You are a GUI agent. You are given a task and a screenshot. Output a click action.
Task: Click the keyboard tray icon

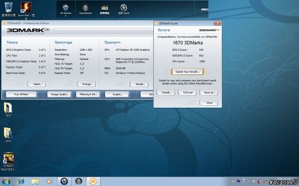pyautogui.click(x=234, y=181)
